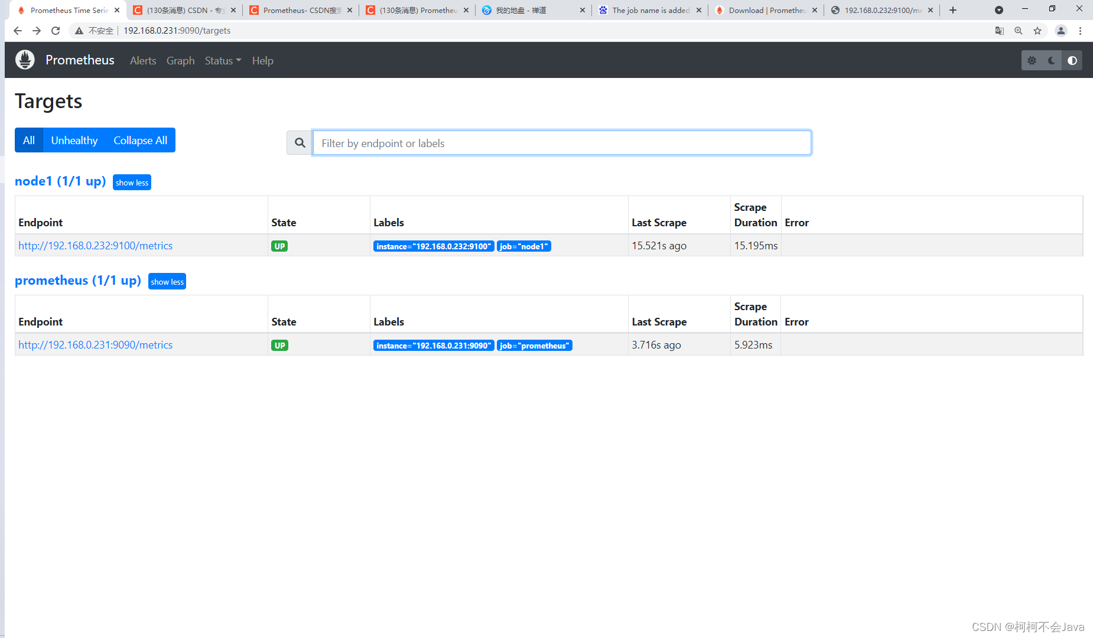Close the 192.168.0.232:9100 tab
The image size is (1093, 638).
click(x=931, y=10)
